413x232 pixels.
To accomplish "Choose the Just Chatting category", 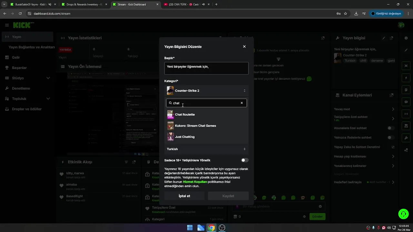I will 206,137.
